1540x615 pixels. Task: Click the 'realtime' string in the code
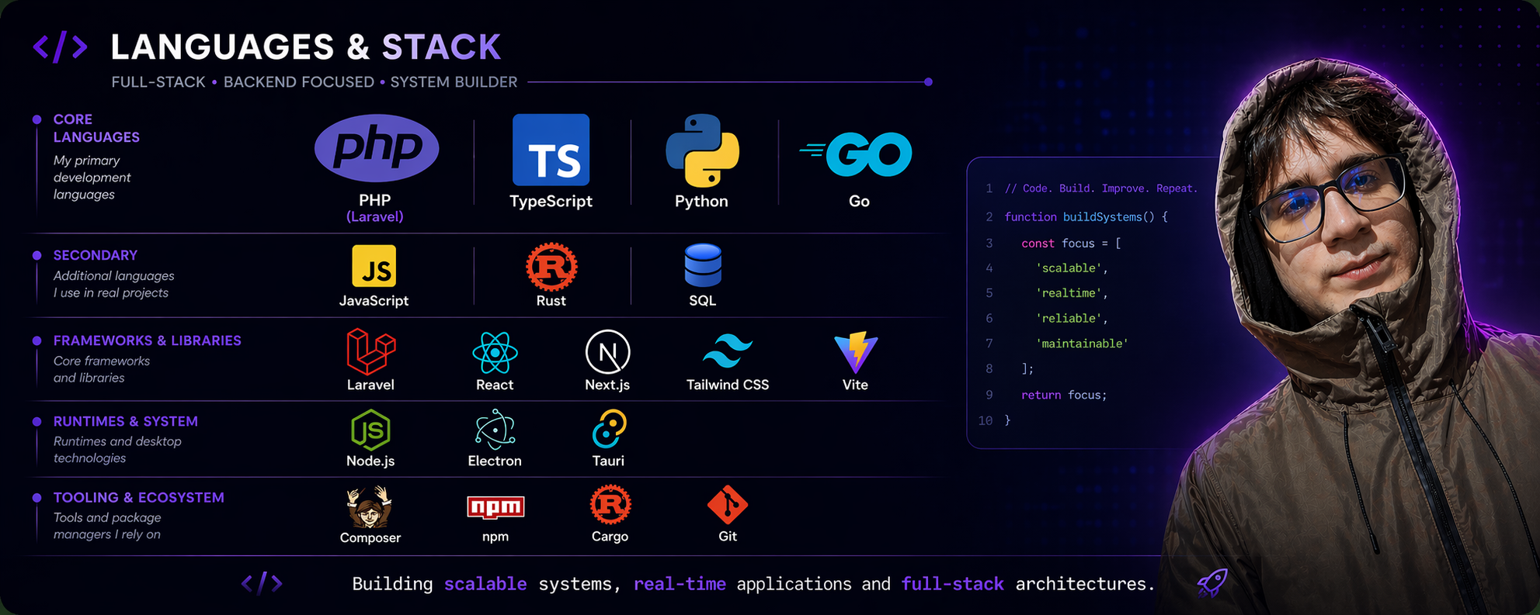pyautogui.click(x=1072, y=293)
